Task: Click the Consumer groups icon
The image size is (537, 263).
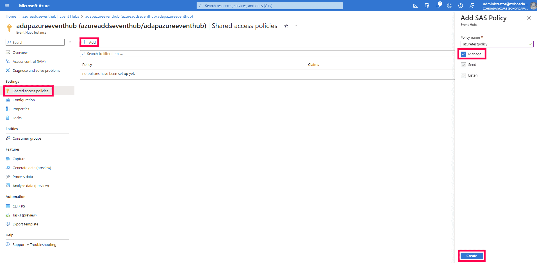Action: pos(8,138)
